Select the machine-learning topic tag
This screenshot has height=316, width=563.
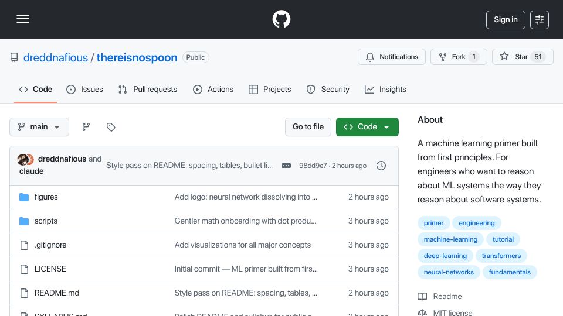450,239
